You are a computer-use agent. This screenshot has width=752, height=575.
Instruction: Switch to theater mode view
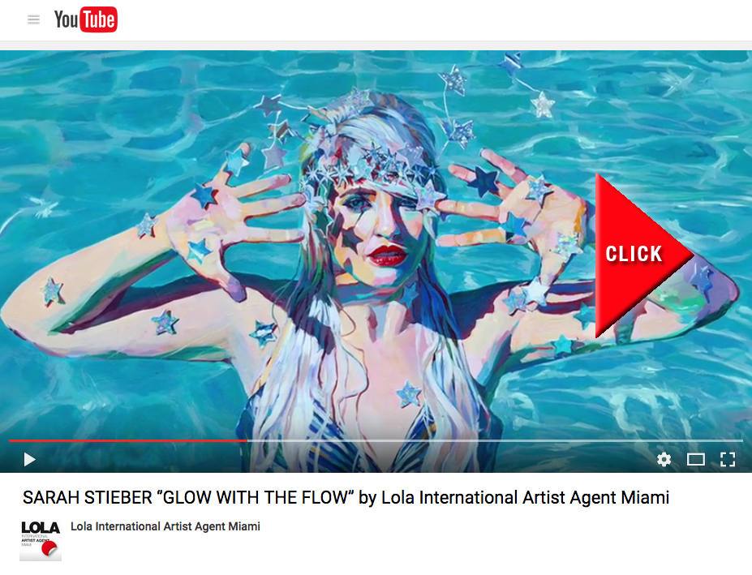point(695,459)
